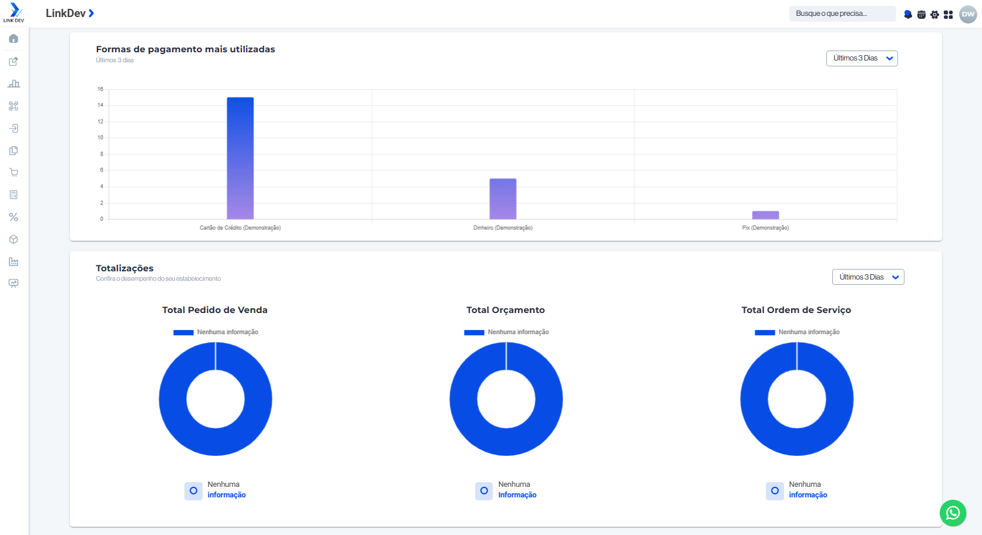Viewport: 982px width, 535px height.
Task: Click the 'informação' link under Total Pedido de Venda
Action: coord(227,494)
